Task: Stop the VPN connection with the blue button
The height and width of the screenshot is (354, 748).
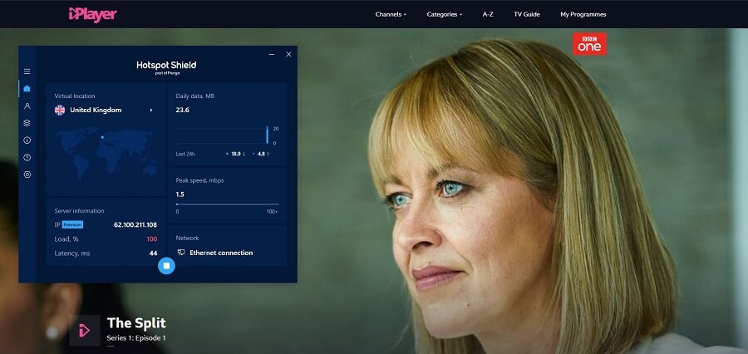Action: (166, 266)
